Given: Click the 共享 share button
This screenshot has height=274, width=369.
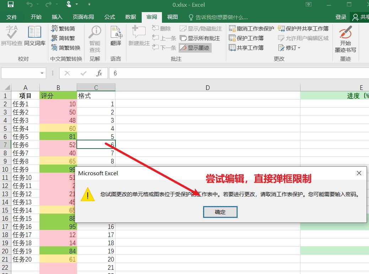Looking at the screenshot, I should coord(360,17).
